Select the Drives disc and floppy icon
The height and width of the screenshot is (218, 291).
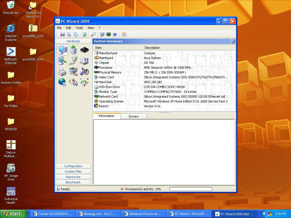click(84, 61)
